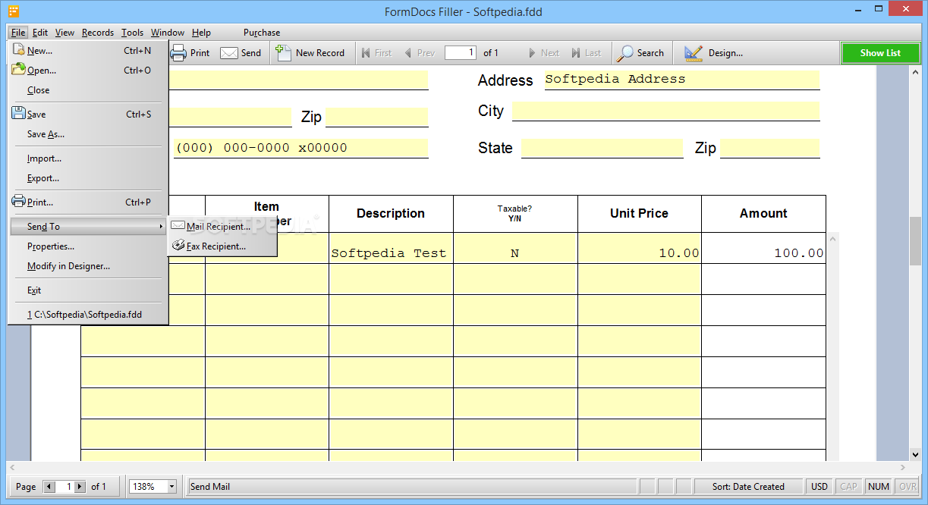
Task: Click the Save disk icon in File menu
Action: point(19,114)
